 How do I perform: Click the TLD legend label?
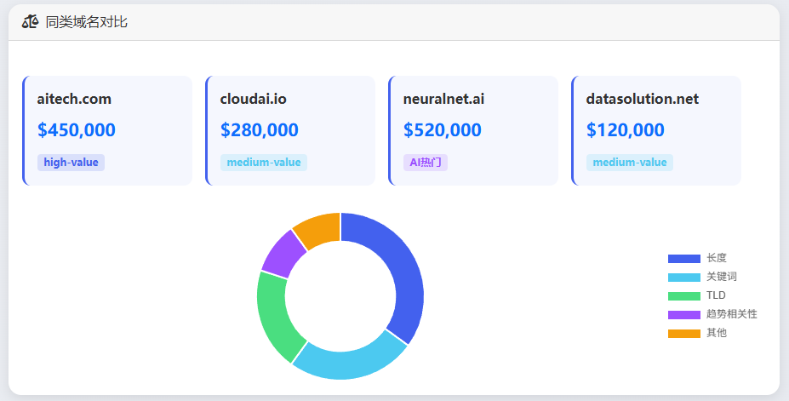[716, 295]
